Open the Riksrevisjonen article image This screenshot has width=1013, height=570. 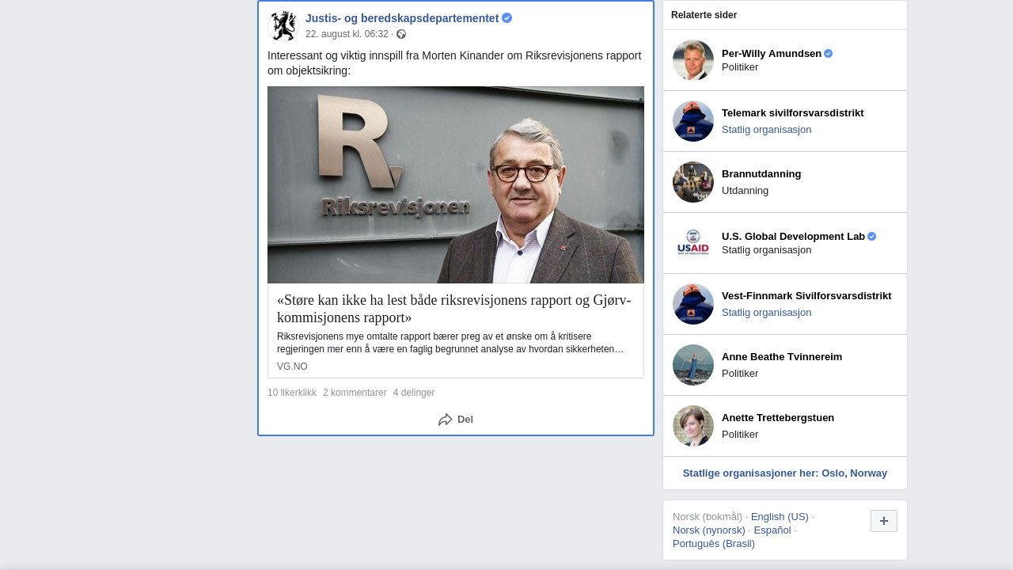tap(456, 184)
